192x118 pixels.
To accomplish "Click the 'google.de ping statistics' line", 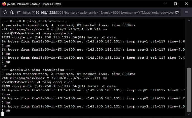I will tap(37, 70).
